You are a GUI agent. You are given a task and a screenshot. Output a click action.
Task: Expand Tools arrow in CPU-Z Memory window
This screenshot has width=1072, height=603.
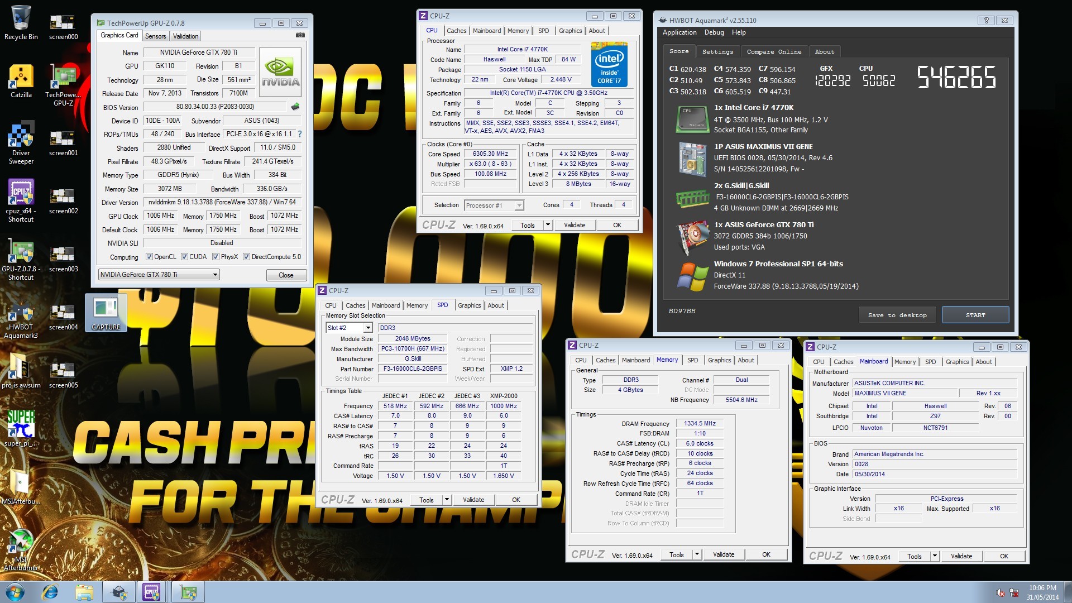tap(697, 554)
